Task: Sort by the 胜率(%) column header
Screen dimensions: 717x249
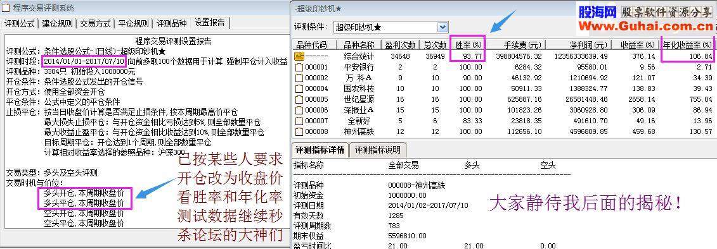Action: tap(467, 45)
